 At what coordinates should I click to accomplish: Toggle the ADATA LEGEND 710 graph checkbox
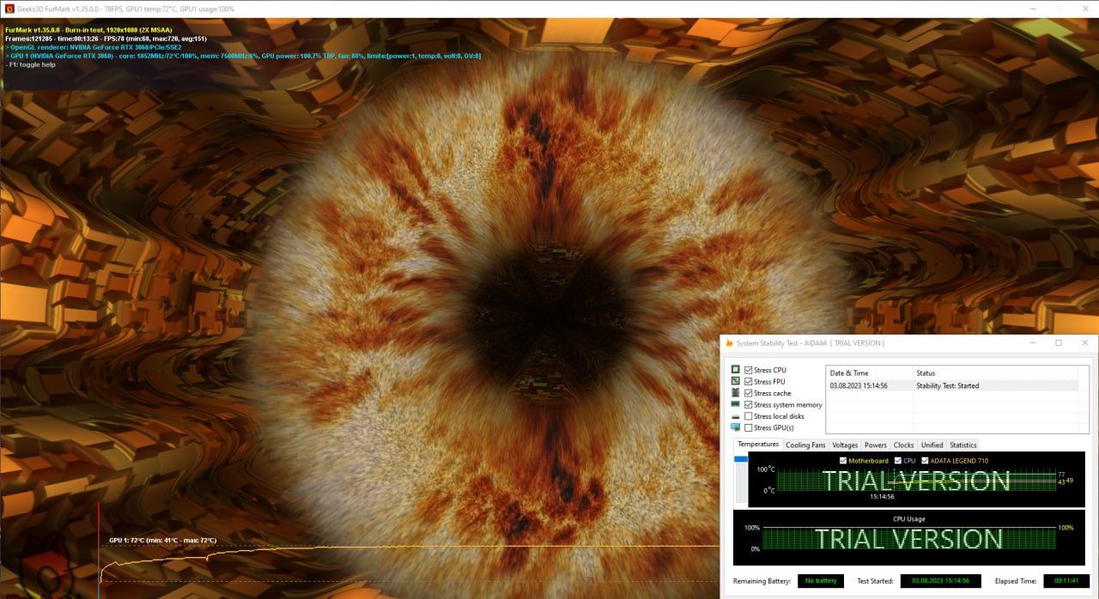pos(925,461)
